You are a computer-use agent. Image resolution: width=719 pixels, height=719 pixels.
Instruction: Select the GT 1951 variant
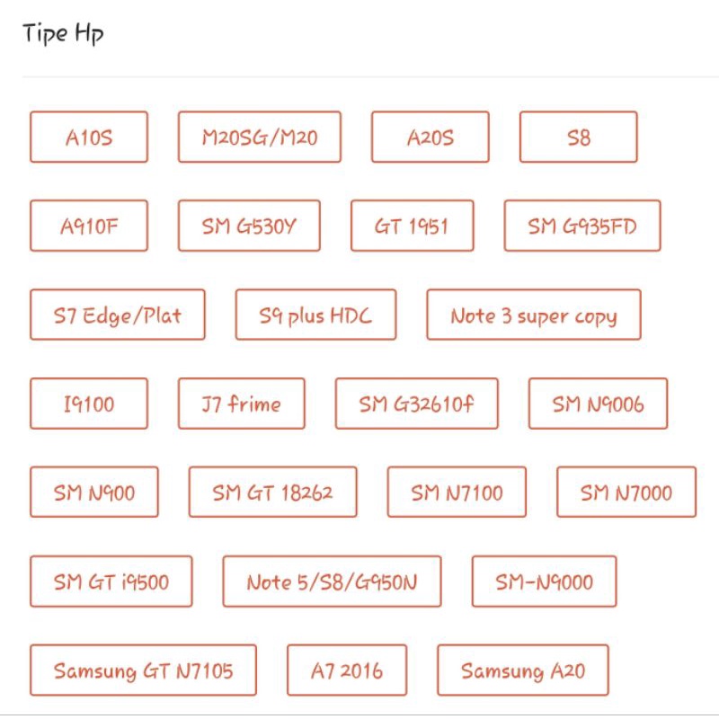413,226
